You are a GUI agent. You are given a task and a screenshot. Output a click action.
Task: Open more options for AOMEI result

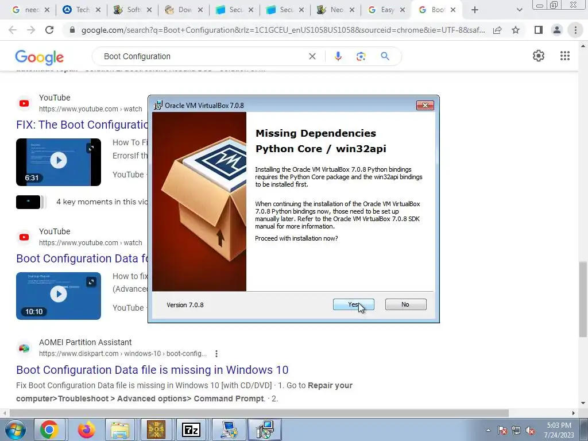pos(216,354)
